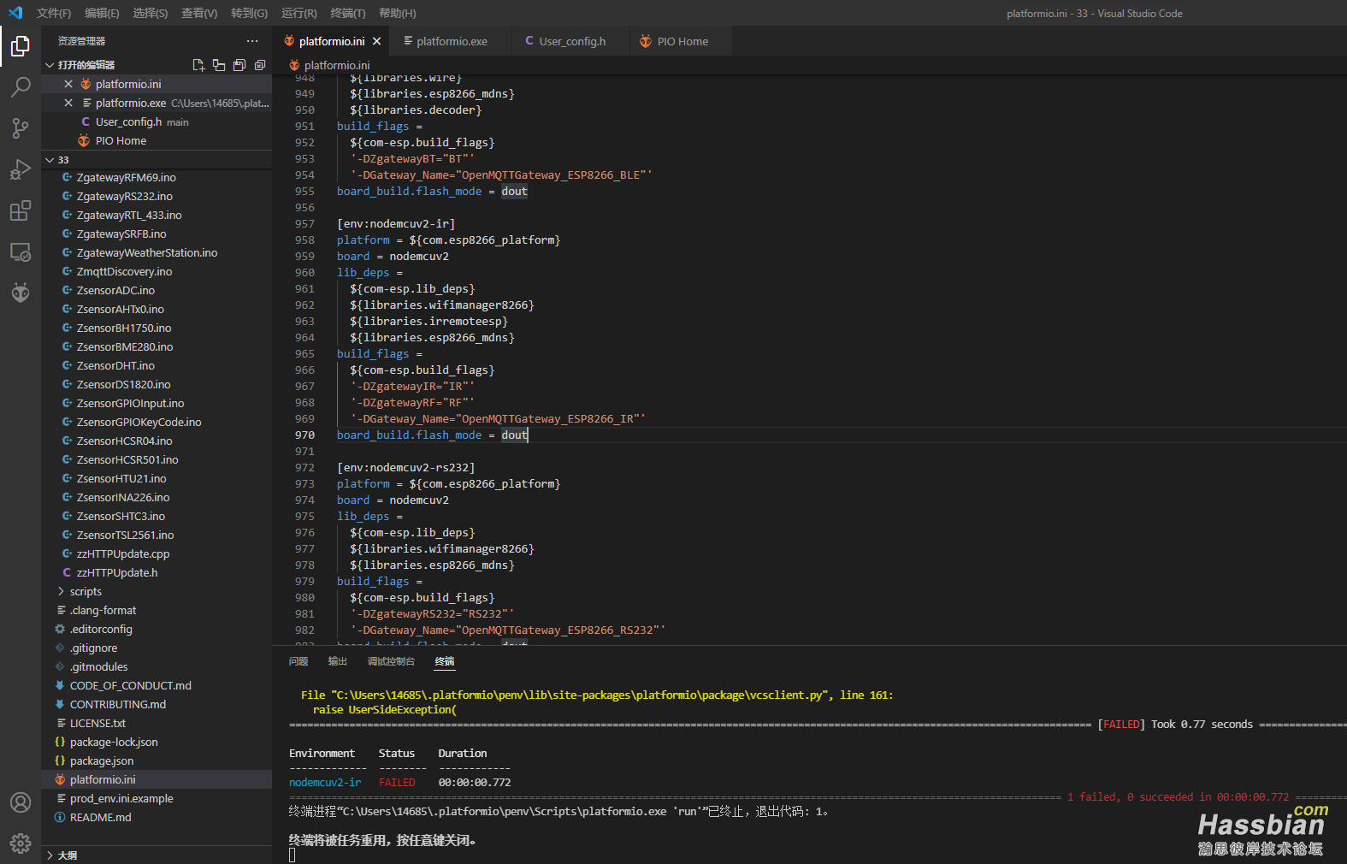Open the Help menu
The image size is (1347, 864).
pyautogui.click(x=397, y=13)
